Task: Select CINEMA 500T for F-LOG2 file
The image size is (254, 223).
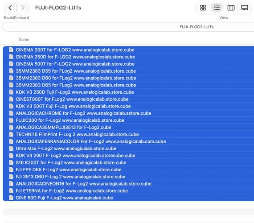Action: point(128,64)
